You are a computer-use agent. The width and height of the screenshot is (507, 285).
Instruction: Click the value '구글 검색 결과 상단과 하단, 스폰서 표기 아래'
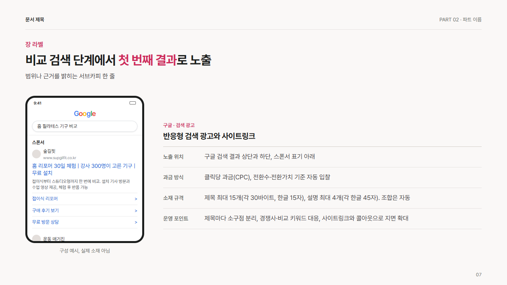pyautogui.click(x=260, y=156)
